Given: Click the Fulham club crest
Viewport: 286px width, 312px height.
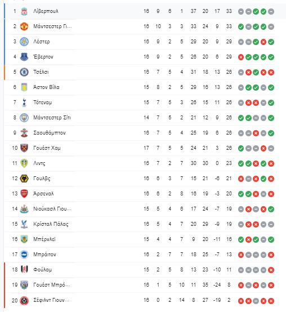Looking at the screenshot, I should (x=24, y=270).
